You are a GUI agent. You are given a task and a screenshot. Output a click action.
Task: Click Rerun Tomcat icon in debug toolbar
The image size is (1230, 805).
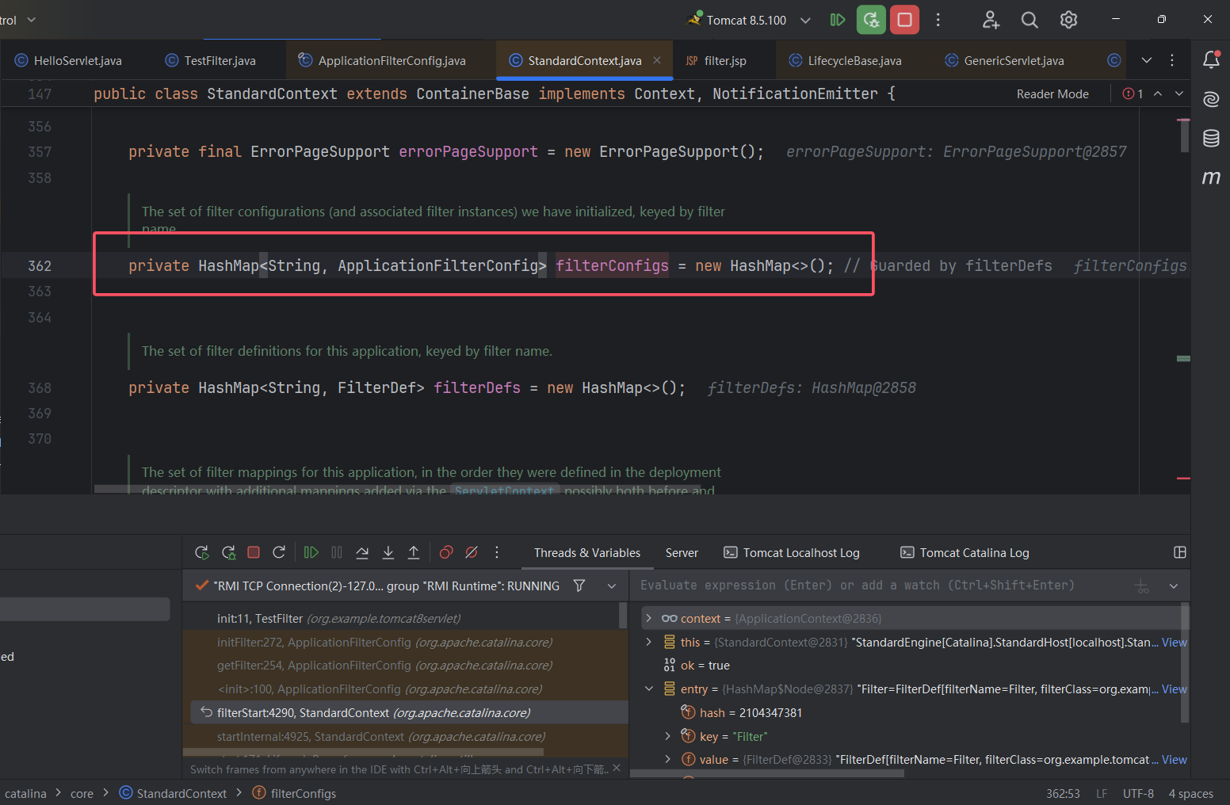(202, 552)
